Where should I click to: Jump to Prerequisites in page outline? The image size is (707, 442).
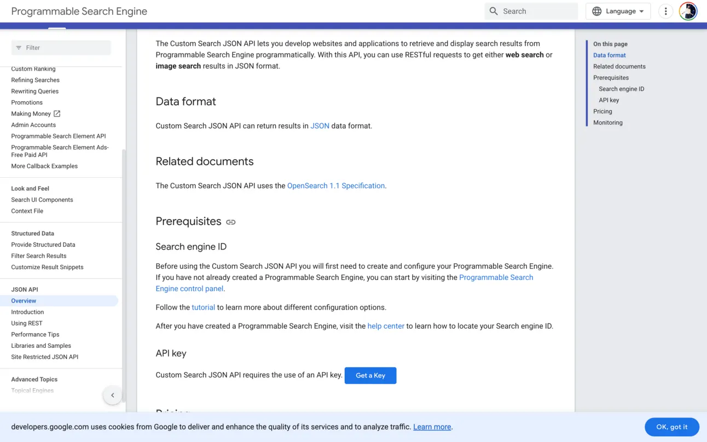(x=611, y=78)
